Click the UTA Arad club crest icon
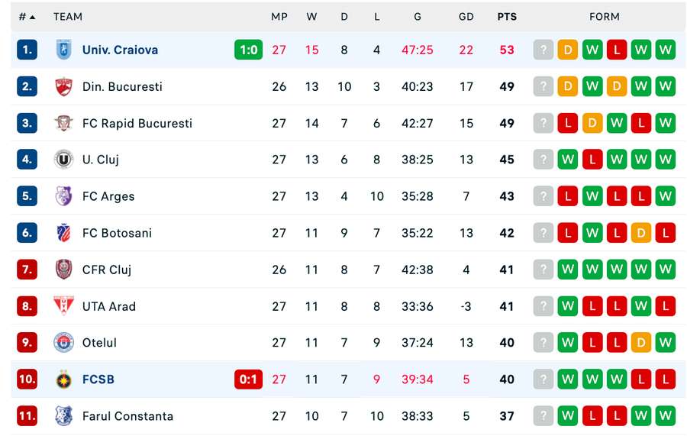 pyautogui.click(x=63, y=306)
